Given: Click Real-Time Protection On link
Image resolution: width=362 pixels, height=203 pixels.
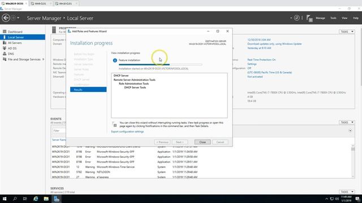Looking at the screenshot, I should click(x=261, y=60).
